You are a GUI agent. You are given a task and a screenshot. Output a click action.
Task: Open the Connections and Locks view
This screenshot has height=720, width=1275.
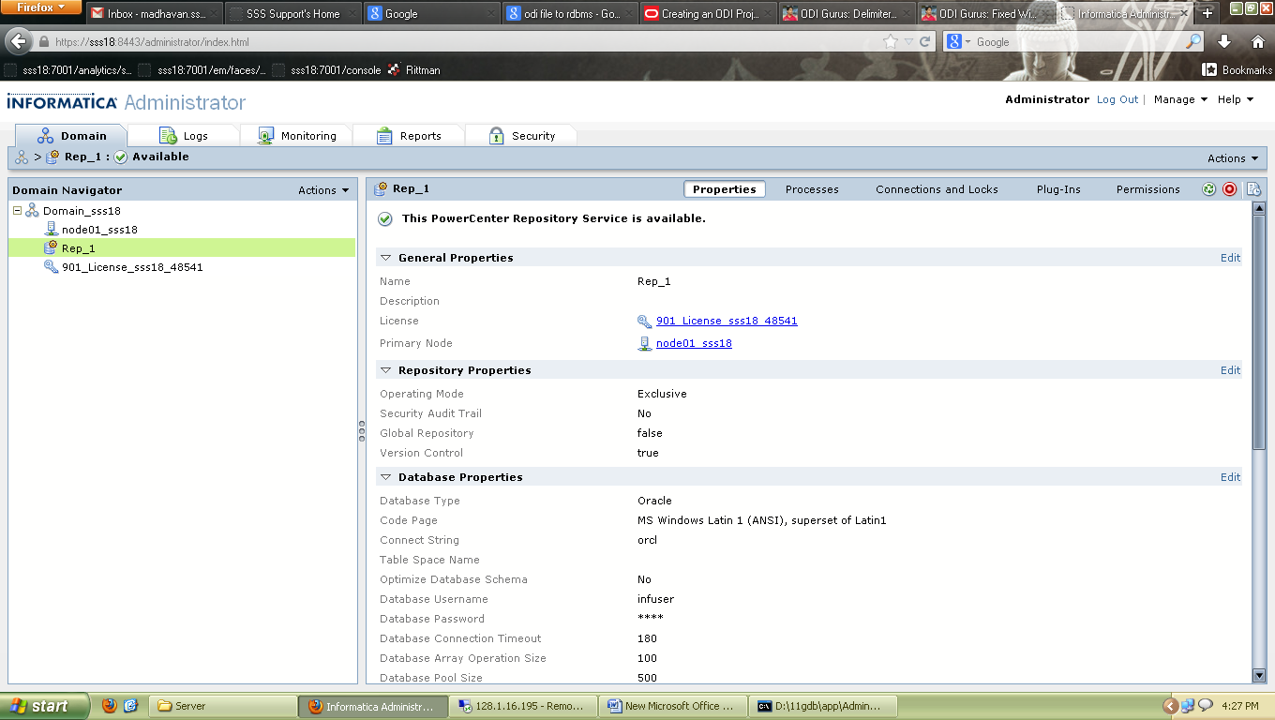pyautogui.click(x=937, y=189)
